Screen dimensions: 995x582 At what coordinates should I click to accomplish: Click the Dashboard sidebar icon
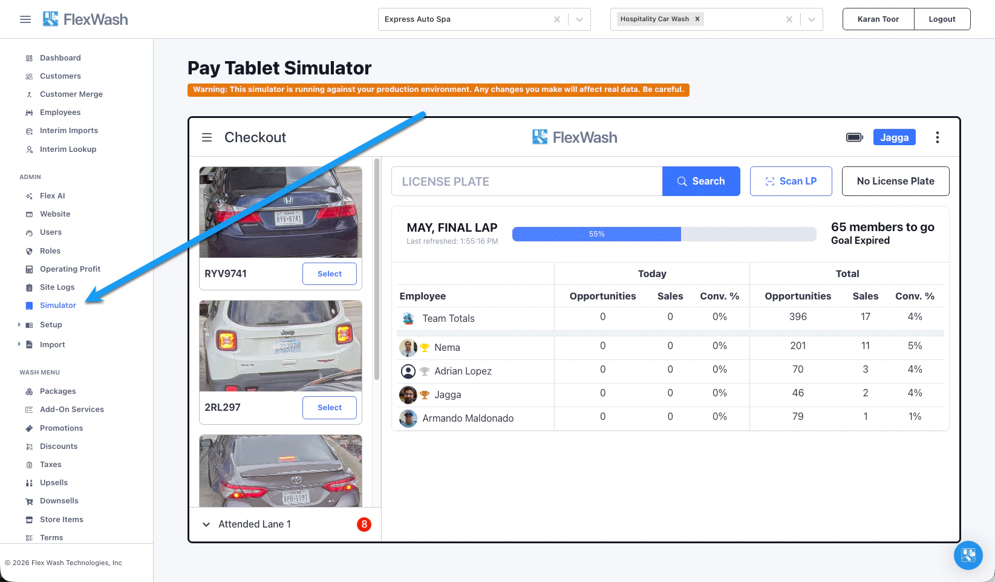click(29, 58)
